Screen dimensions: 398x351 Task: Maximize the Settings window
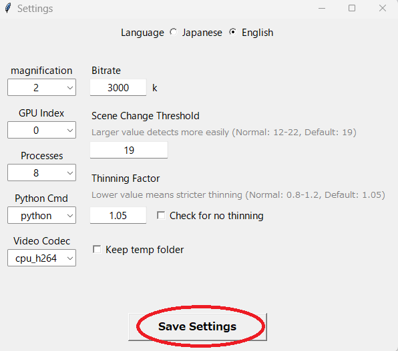[352, 9]
